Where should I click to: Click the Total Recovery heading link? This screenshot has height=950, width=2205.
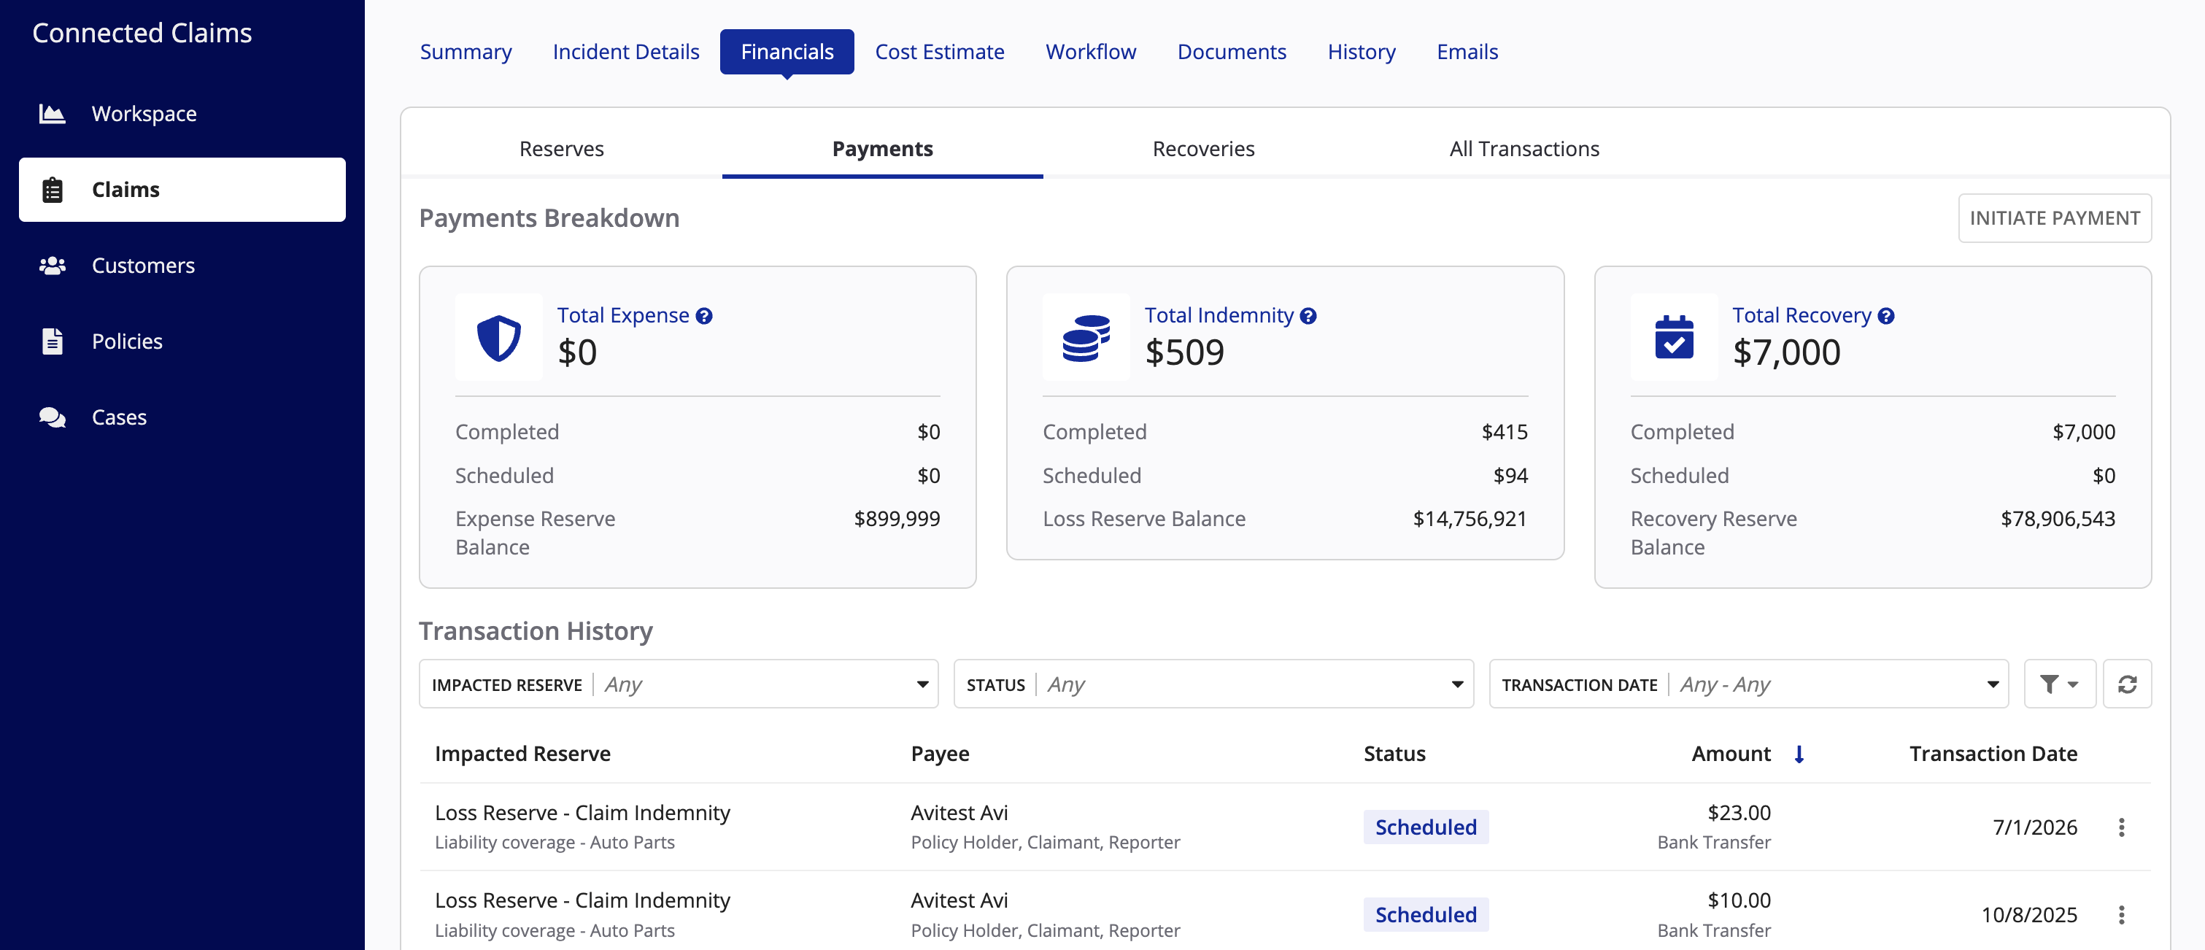tap(1802, 316)
